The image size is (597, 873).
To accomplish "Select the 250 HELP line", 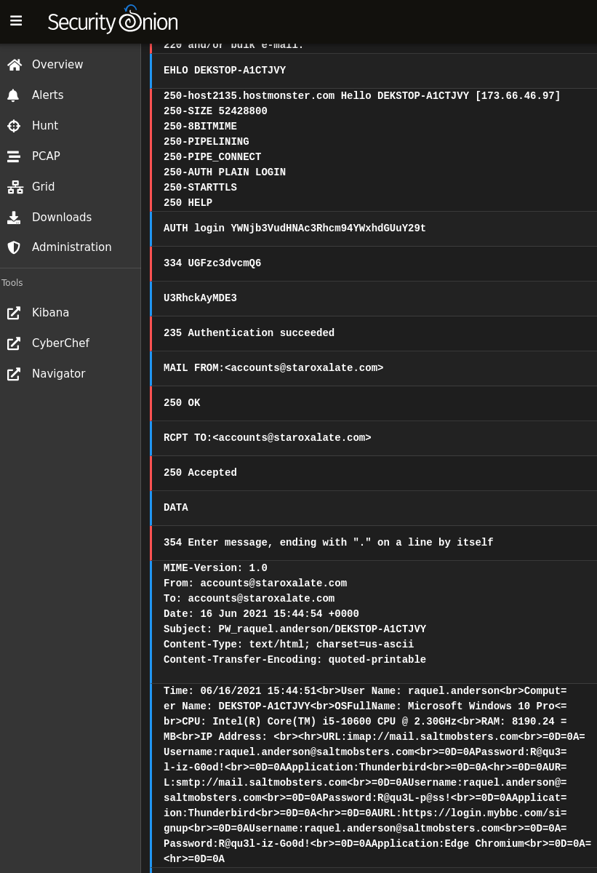I will pyautogui.click(x=188, y=203).
